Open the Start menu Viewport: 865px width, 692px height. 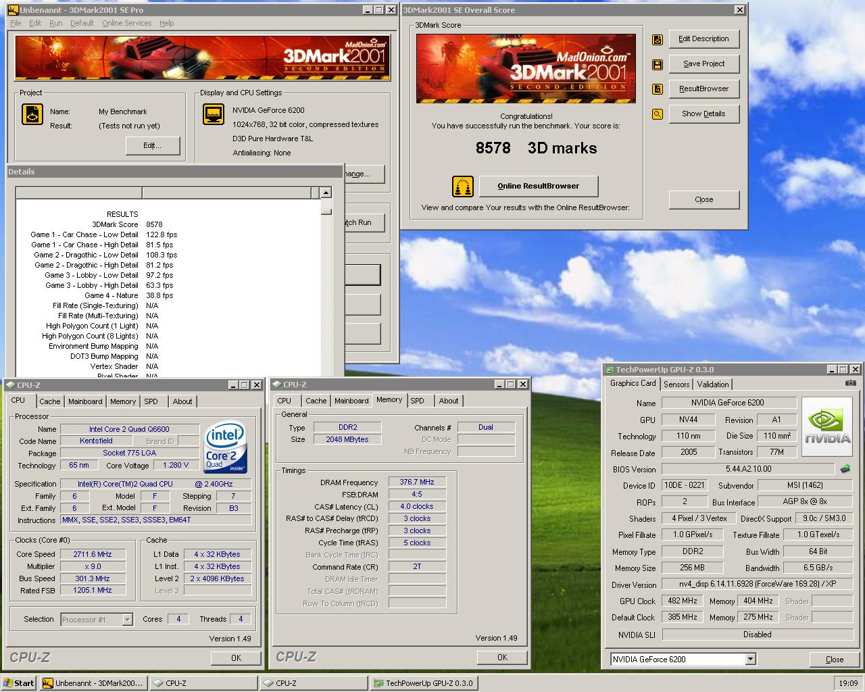[x=19, y=683]
